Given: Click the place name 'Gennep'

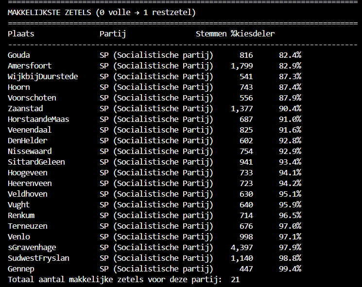Looking at the screenshot, I should (21, 269).
